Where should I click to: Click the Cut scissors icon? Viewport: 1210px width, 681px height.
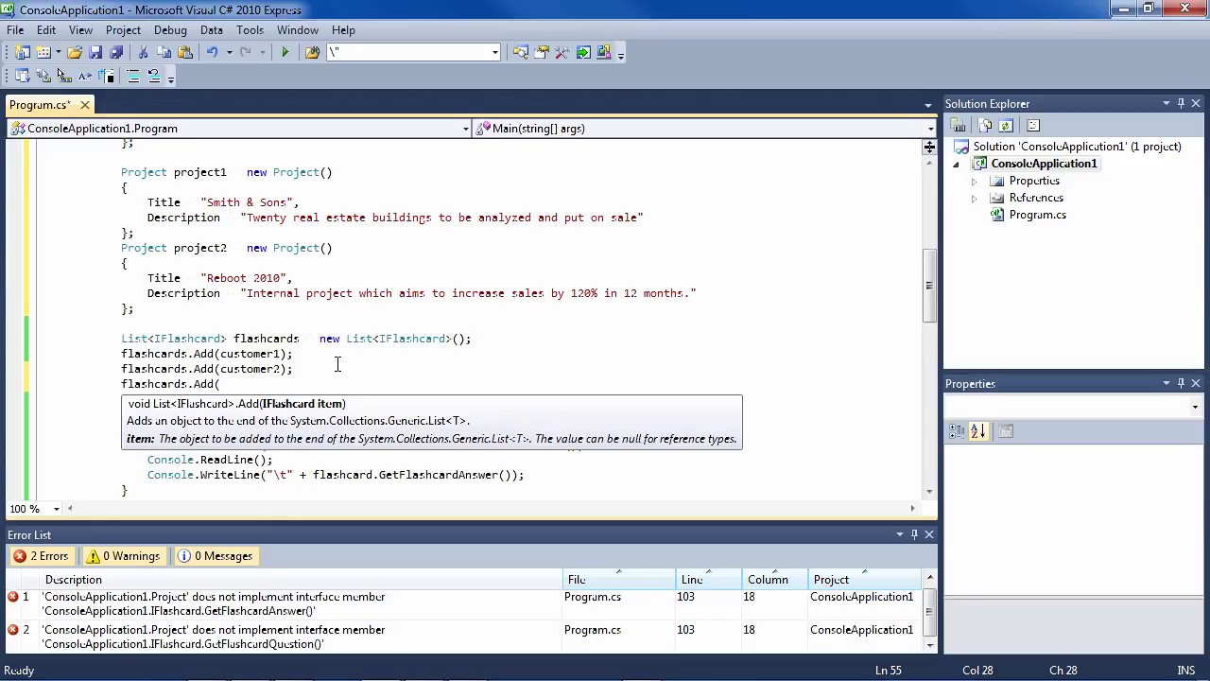point(143,53)
